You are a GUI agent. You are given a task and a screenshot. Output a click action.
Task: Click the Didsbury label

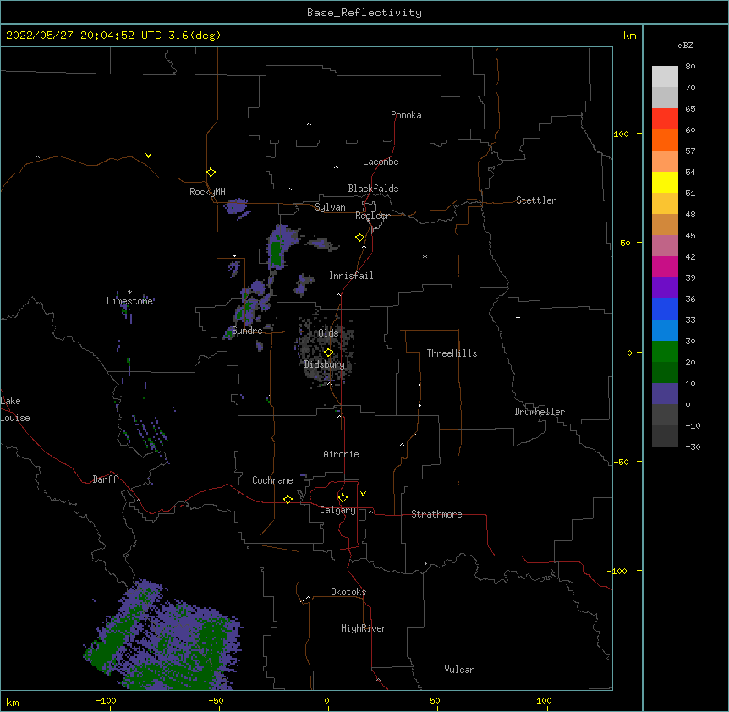pos(325,364)
